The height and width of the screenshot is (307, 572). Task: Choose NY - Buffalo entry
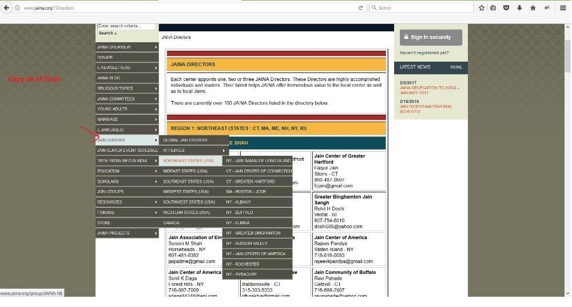[257, 212]
